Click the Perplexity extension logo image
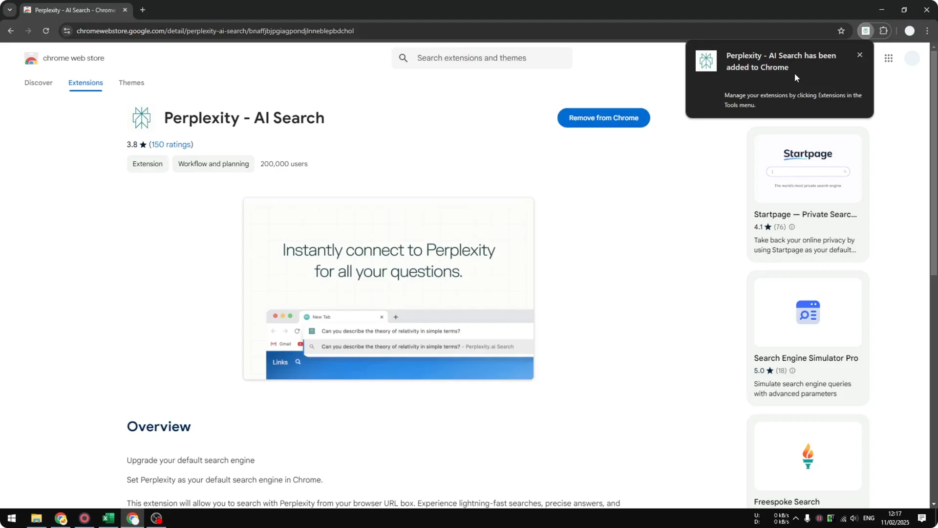The height and width of the screenshot is (528, 938). [141, 117]
